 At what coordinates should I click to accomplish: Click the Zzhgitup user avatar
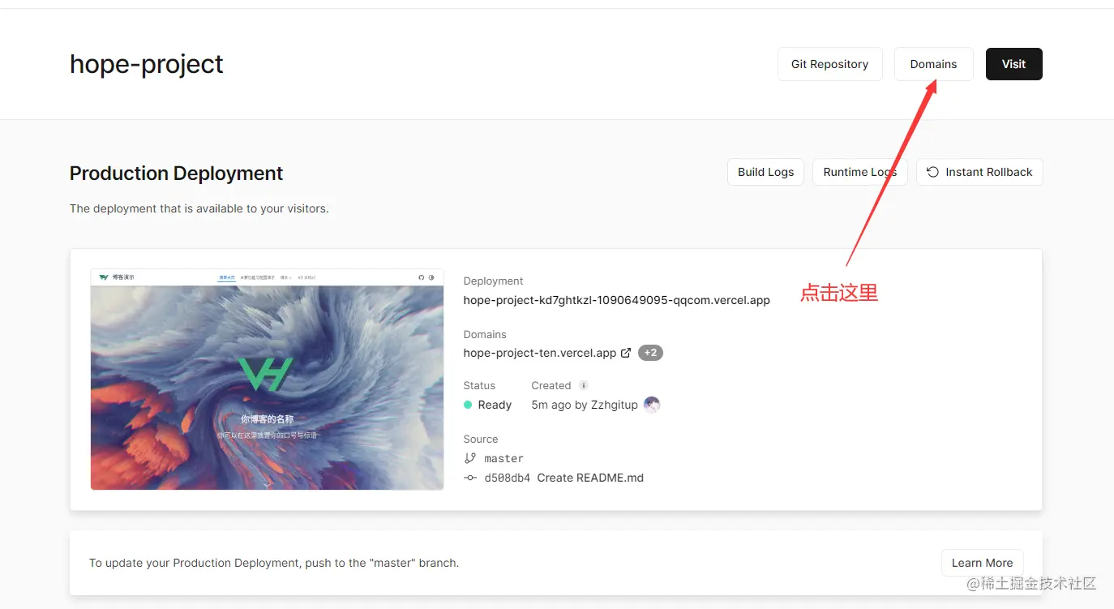(x=652, y=405)
